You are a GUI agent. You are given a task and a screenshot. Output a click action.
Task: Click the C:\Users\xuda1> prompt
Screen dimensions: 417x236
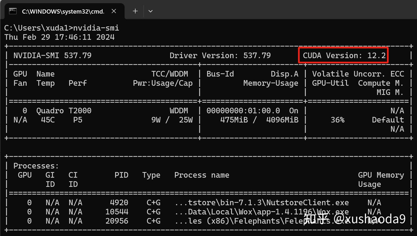point(39,28)
